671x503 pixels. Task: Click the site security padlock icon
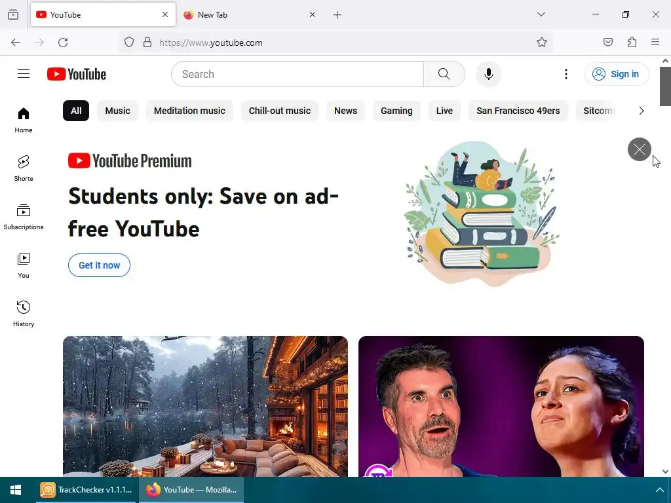[147, 43]
